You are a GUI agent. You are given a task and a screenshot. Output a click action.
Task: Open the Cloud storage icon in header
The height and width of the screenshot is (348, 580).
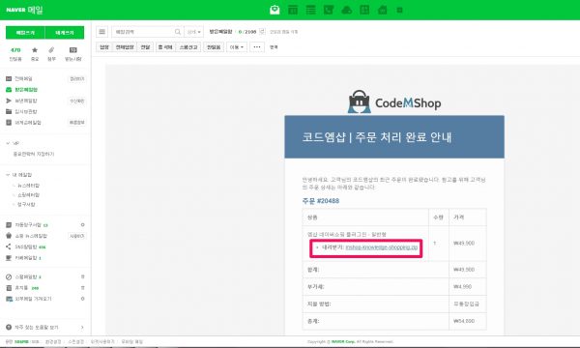coord(347,10)
